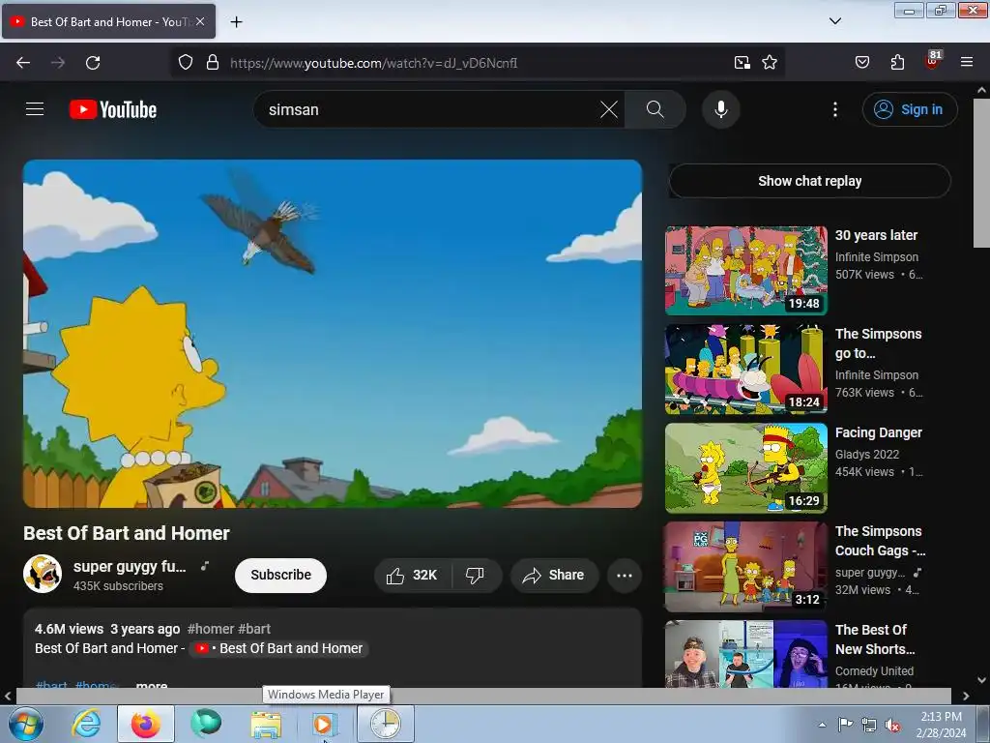
Task: Click Facing Danger title text
Action: pyautogui.click(x=878, y=432)
